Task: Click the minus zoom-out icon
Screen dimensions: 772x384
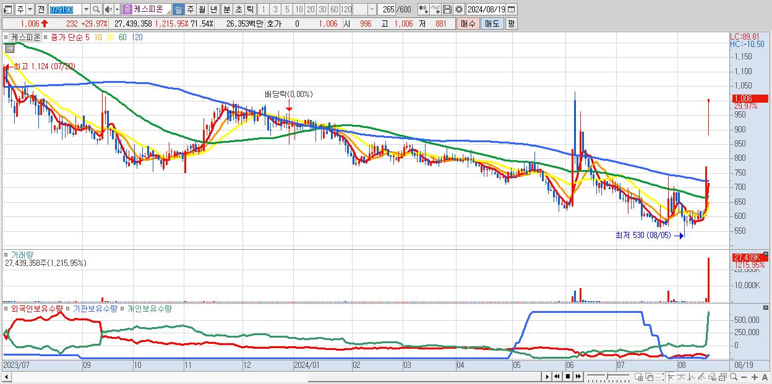Action: (x=744, y=377)
